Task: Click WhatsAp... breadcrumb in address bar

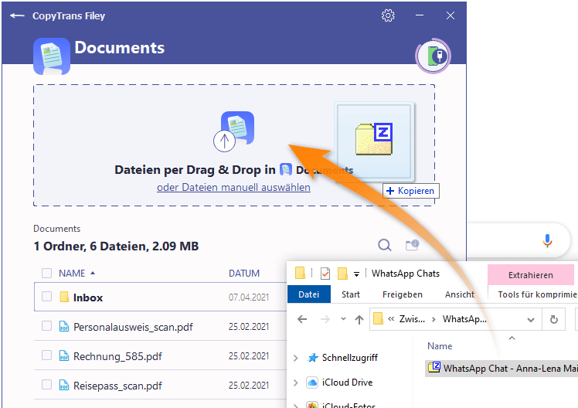Action: click(464, 319)
